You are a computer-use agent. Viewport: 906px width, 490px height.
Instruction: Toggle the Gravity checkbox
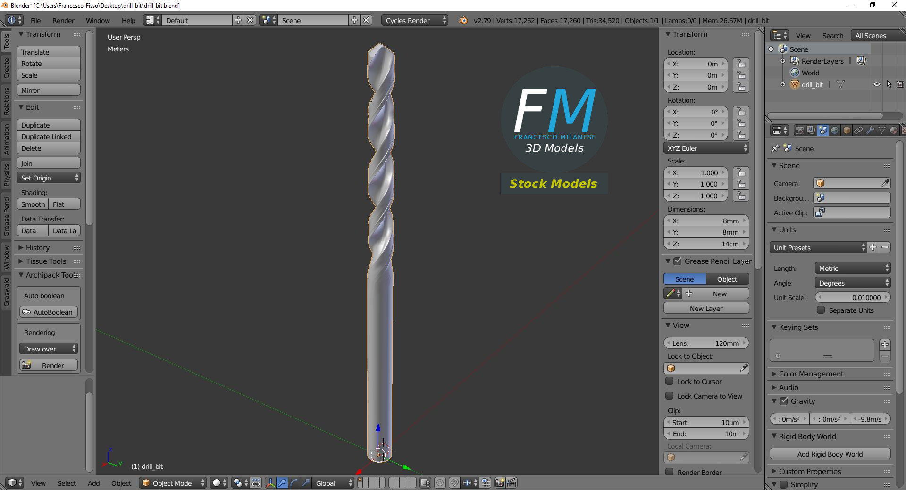coord(784,401)
